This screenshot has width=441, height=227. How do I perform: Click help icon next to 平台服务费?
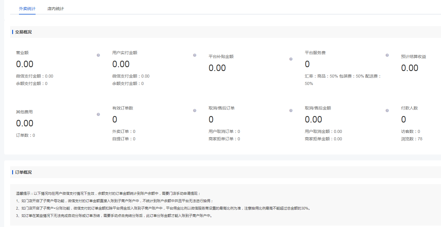(x=387, y=55)
